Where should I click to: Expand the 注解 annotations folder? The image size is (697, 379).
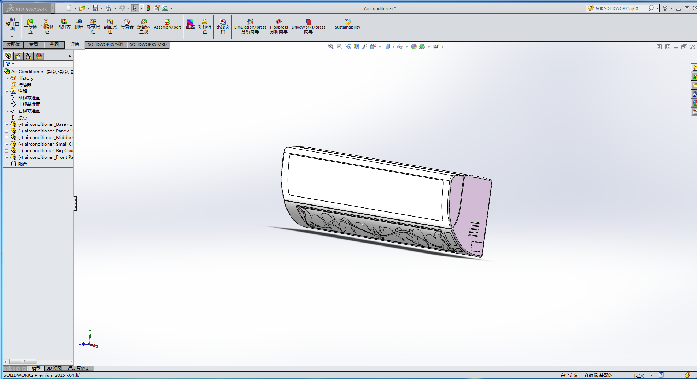[x=7, y=91]
